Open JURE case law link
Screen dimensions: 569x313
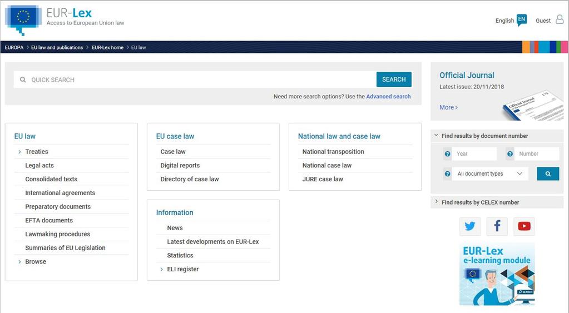(323, 179)
